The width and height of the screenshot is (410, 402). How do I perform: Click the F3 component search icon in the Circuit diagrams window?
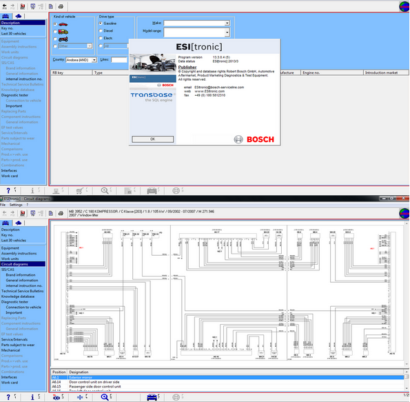pos(57,397)
